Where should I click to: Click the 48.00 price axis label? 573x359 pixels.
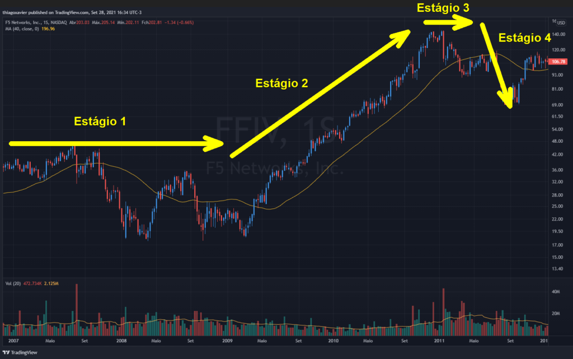click(558, 142)
